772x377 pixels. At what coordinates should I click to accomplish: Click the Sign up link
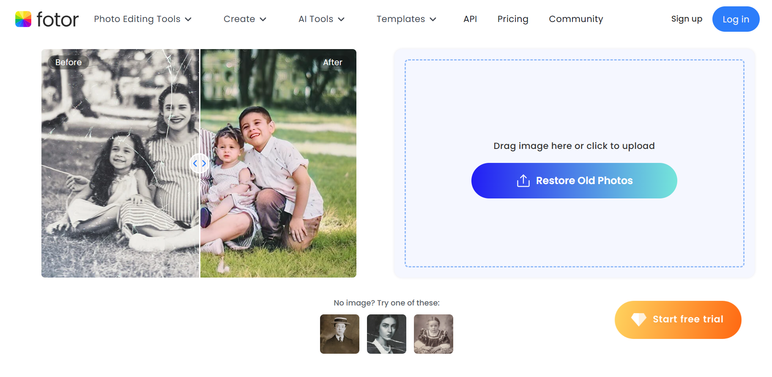pos(686,19)
